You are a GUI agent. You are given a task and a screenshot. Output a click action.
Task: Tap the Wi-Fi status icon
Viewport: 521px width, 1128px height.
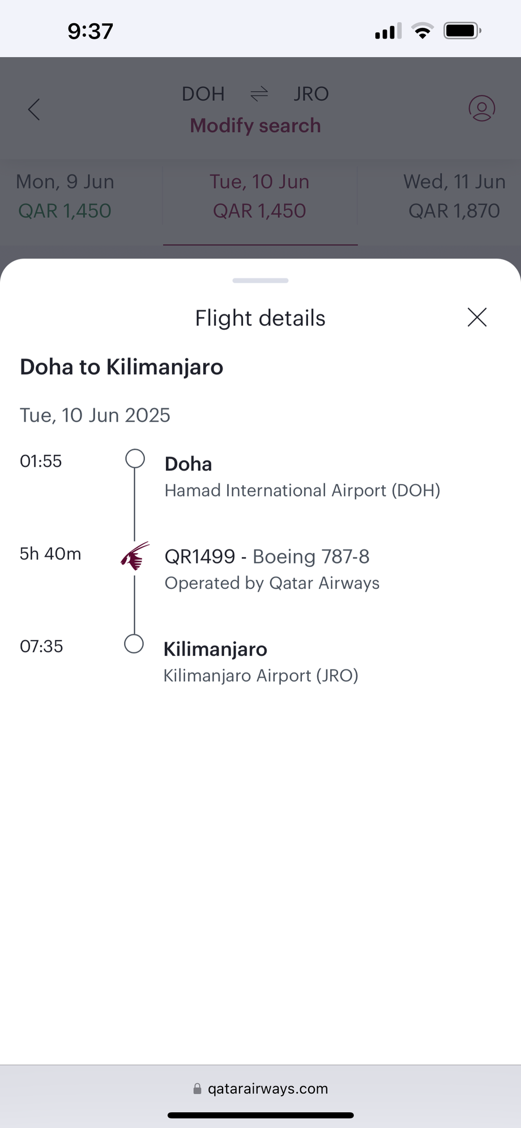click(x=422, y=31)
